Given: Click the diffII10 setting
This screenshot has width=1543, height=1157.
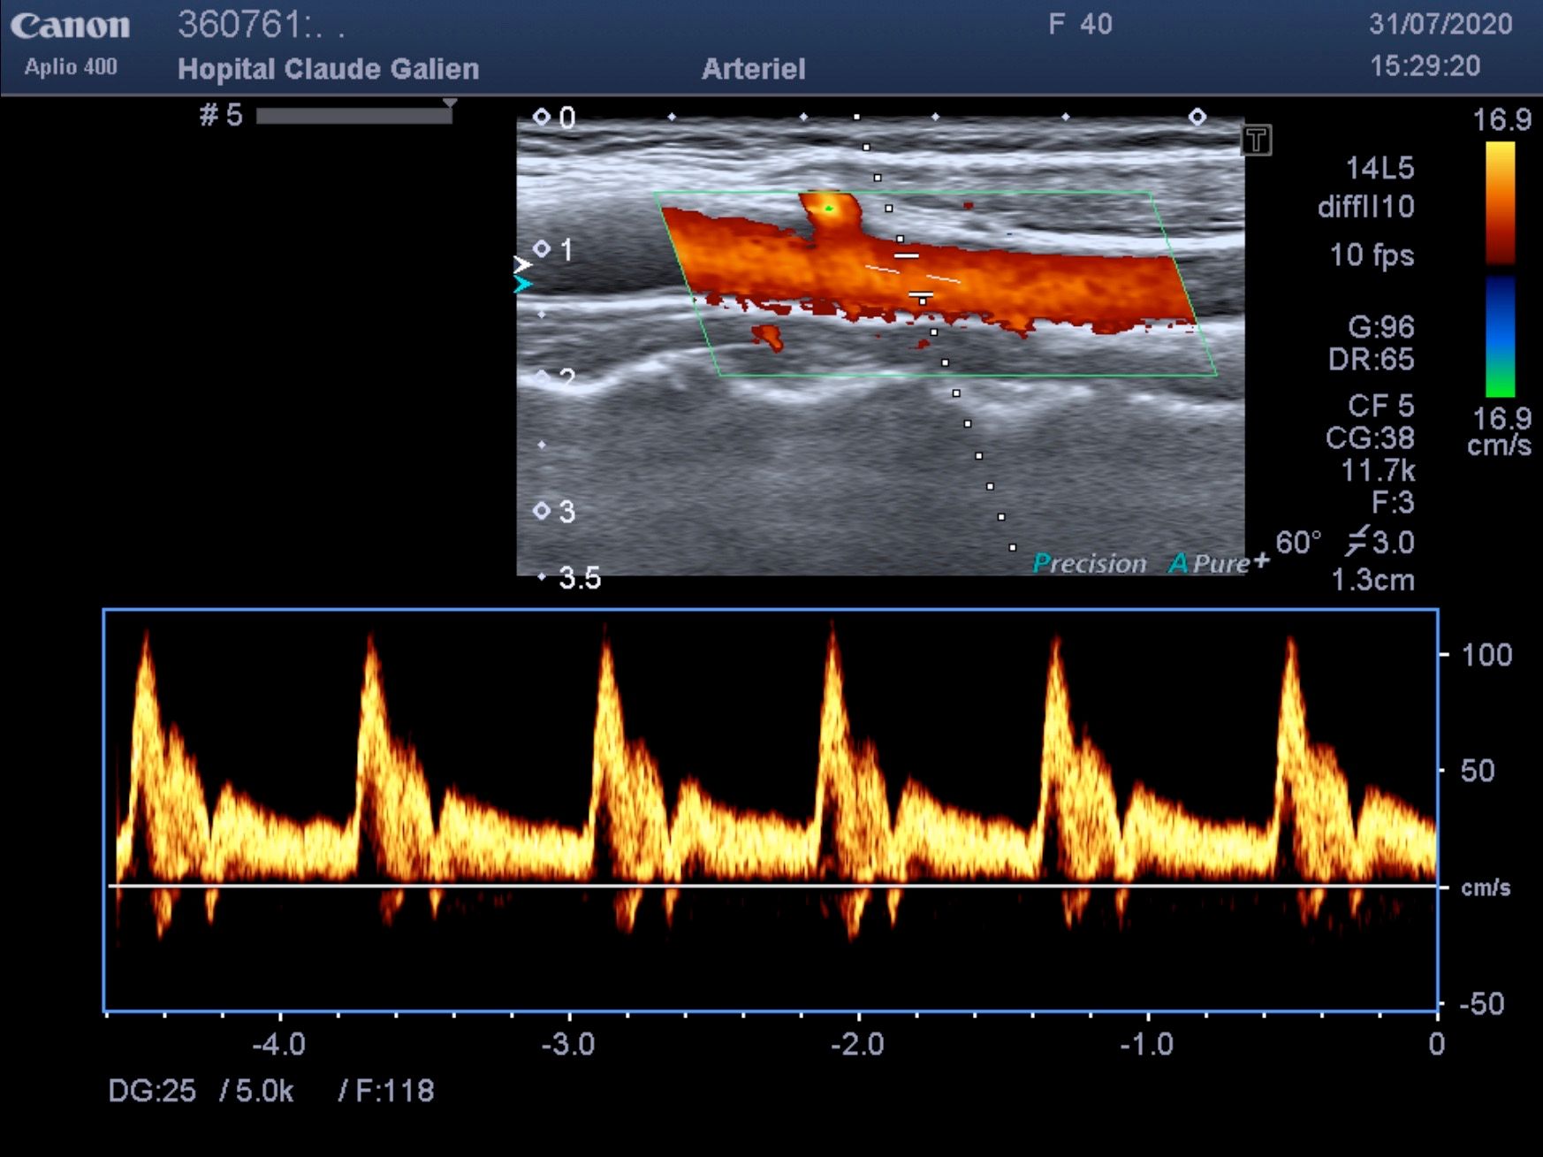Looking at the screenshot, I should [x=1366, y=207].
